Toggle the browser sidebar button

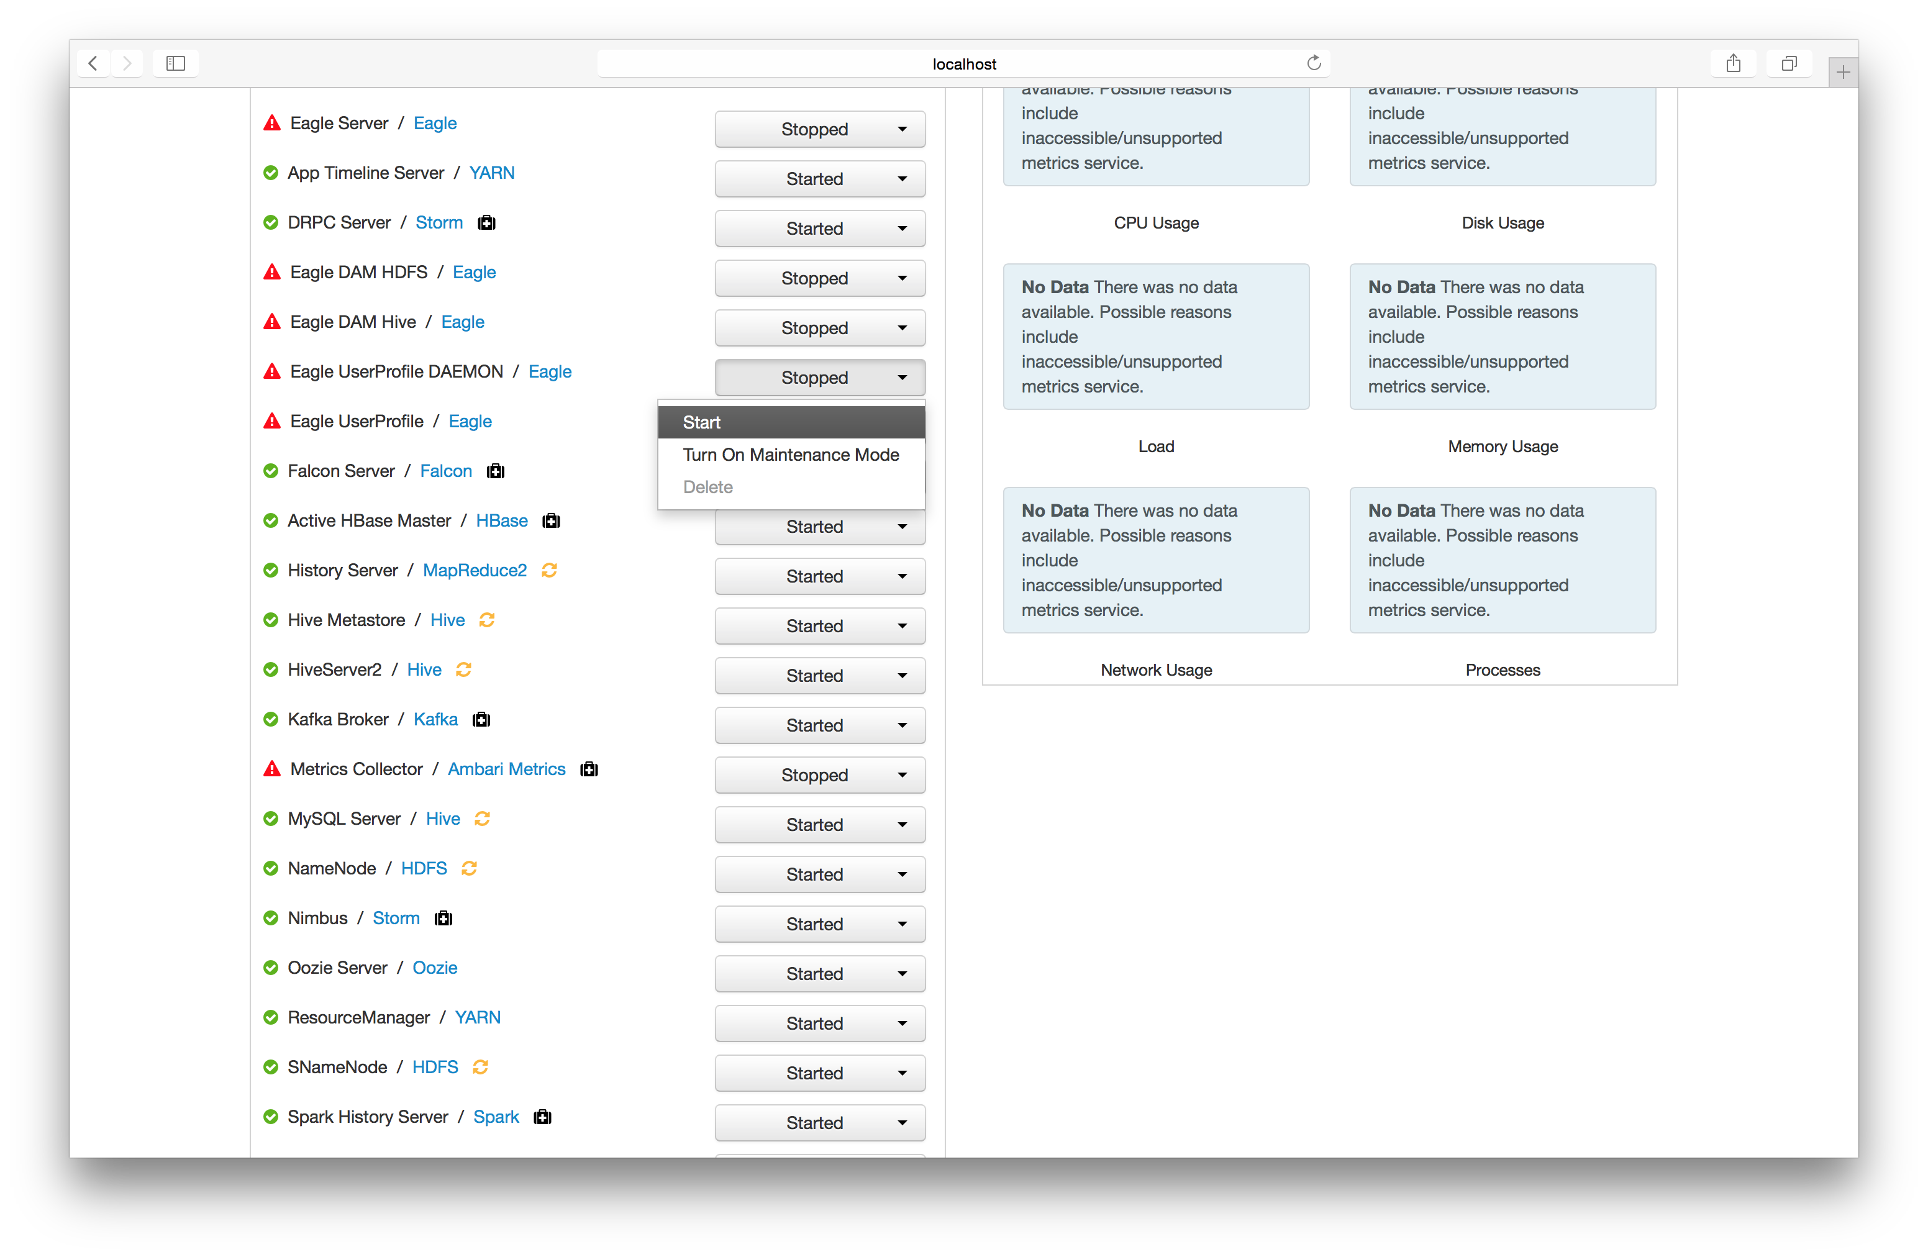coord(176,63)
